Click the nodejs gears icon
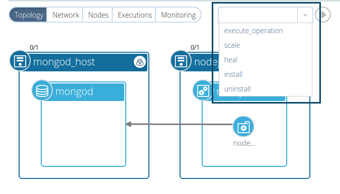This screenshot has width=340, height=194. point(203,90)
